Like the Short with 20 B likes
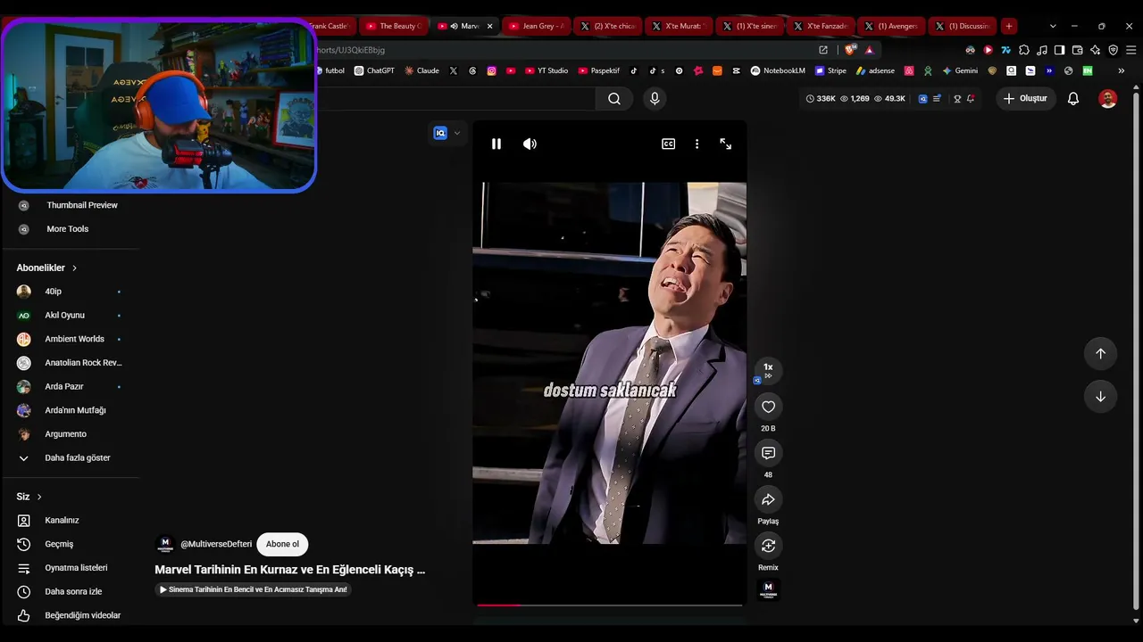The height and width of the screenshot is (642, 1143). coord(768,407)
